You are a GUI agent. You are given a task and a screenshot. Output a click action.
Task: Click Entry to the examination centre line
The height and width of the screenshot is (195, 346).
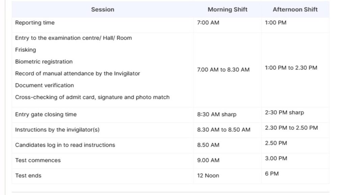point(73,38)
